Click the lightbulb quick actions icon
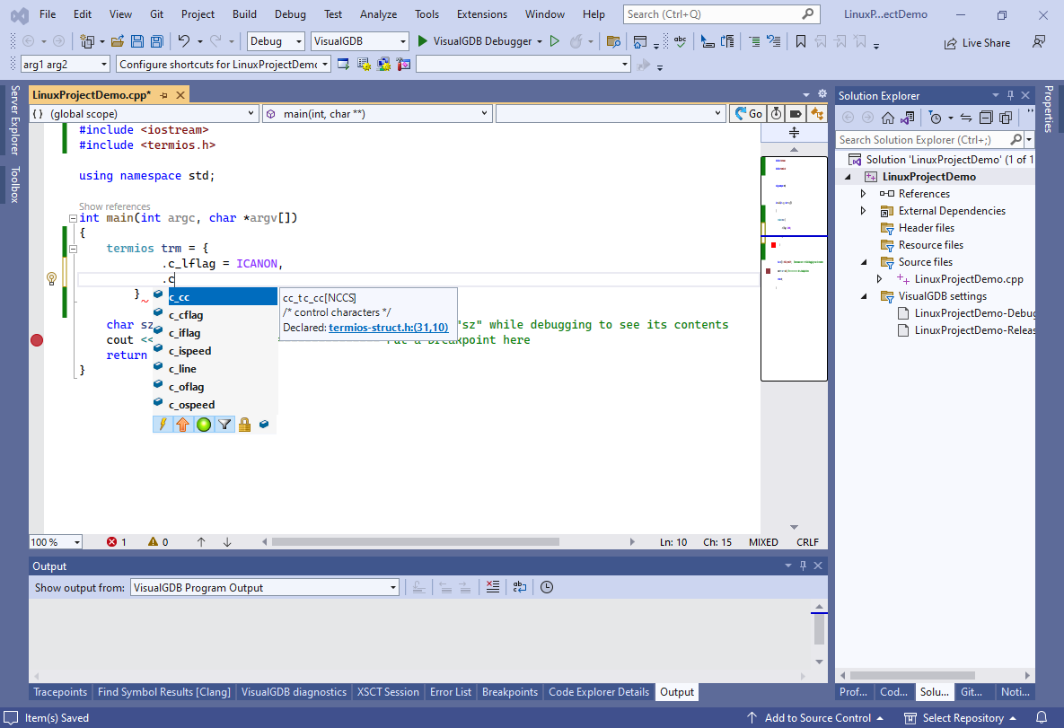The height and width of the screenshot is (728, 1064). pyautogui.click(x=52, y=279)
